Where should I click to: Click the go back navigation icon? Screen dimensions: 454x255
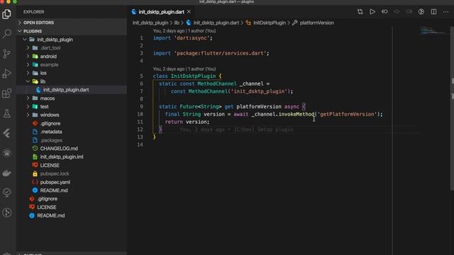pos(384,11)
